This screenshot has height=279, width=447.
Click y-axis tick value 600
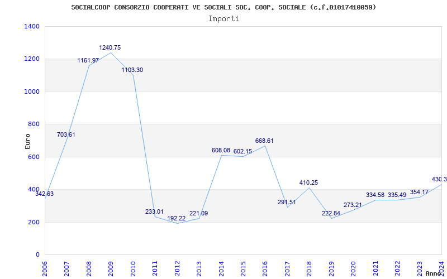[35, 157]
